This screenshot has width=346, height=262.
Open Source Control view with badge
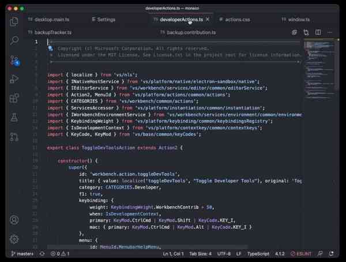click(14, 61)
